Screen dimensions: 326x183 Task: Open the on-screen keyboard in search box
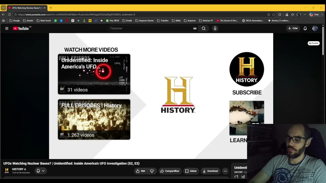pyautogui.click(x=195, y=28)
